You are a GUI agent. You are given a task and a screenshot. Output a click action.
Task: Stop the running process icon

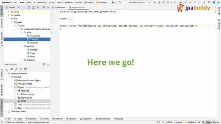pos(175,2)
